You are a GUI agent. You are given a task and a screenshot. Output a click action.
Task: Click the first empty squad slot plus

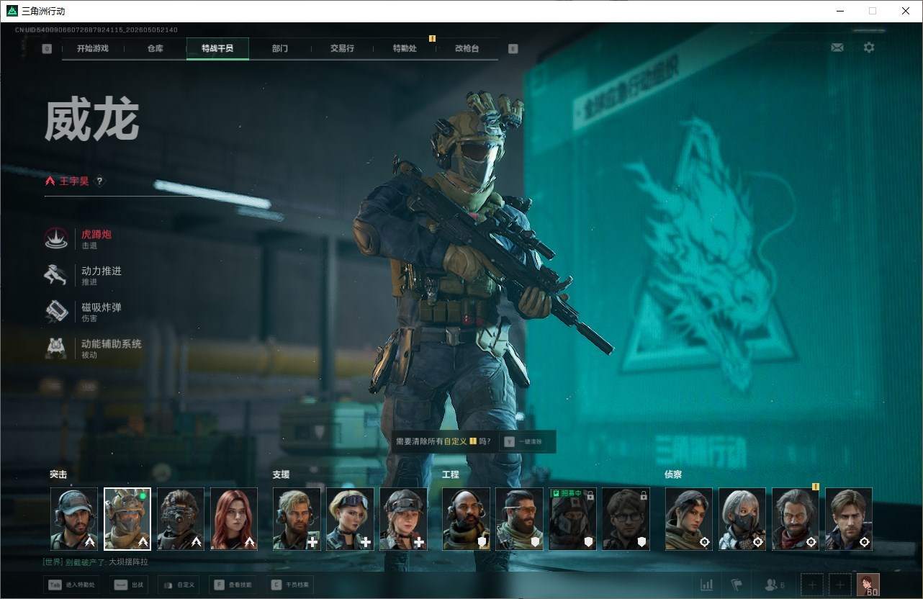tap(812, 585)
